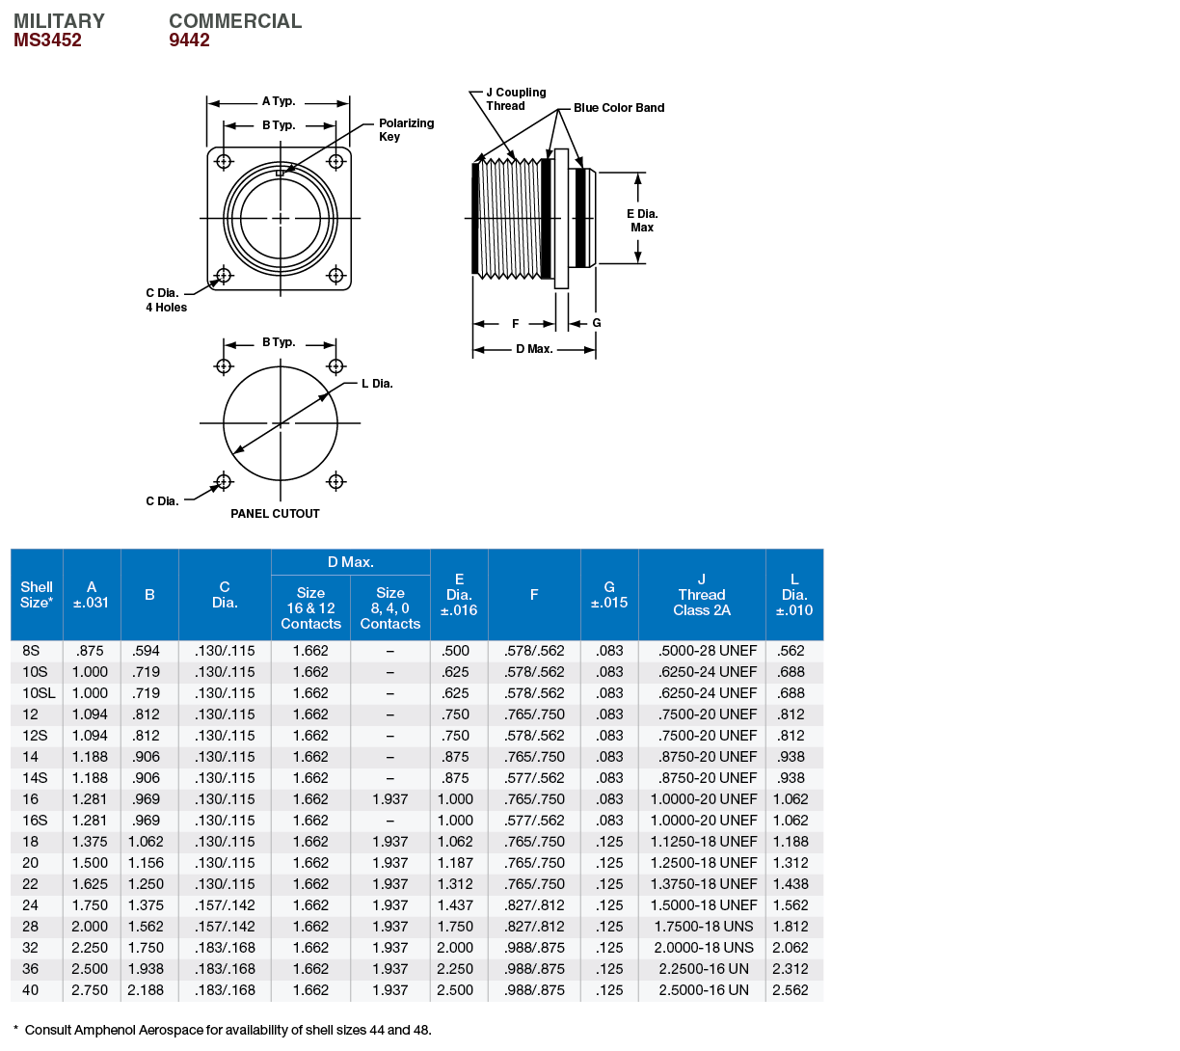Click the D Max. table header

click(x=350, y=562)
